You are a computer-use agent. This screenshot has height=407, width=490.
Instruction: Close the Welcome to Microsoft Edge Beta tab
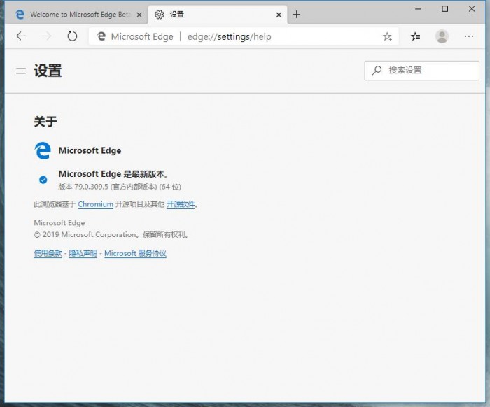pyautogui.click(x=139, y=15)
